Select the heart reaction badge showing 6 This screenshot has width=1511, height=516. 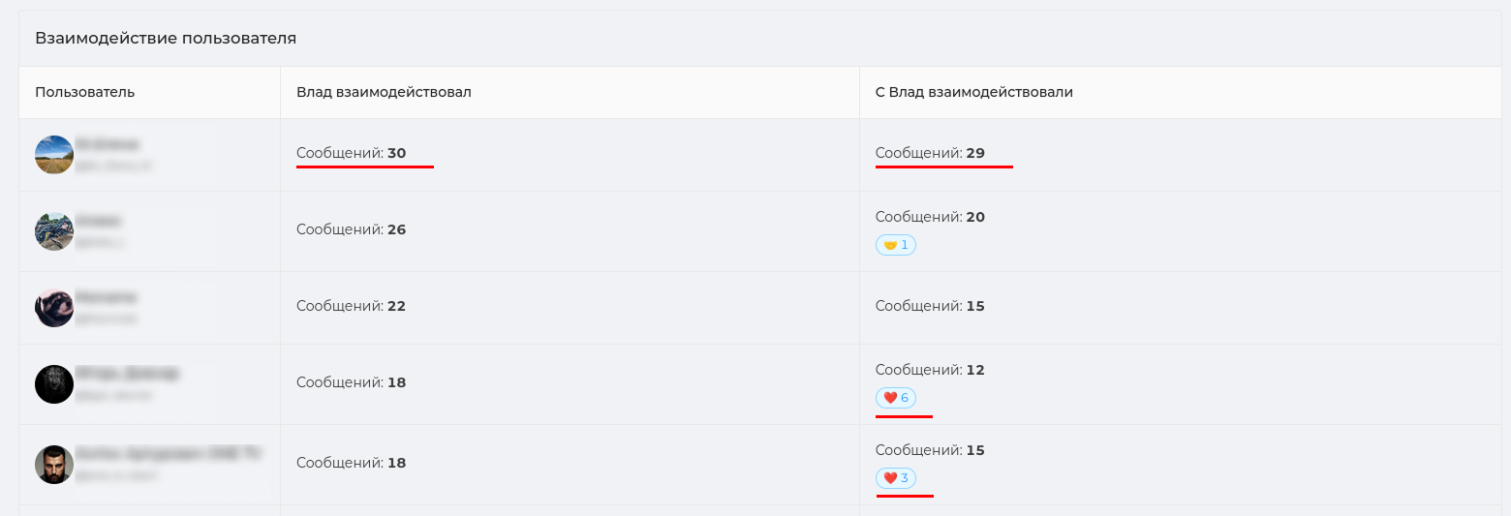896,398
